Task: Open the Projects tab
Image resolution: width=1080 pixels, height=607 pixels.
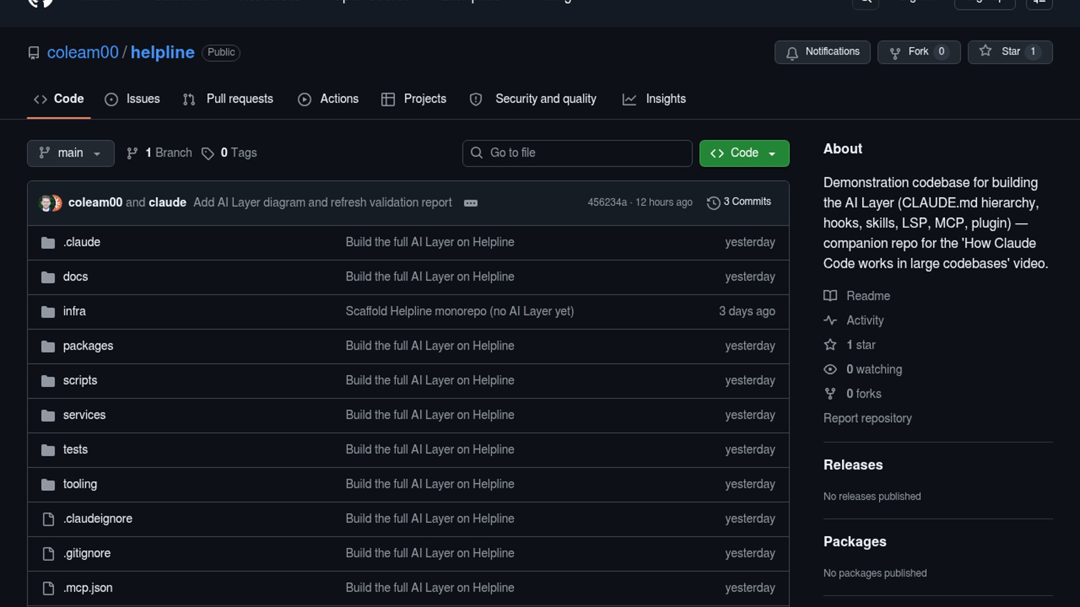Action: click(413, 99)
